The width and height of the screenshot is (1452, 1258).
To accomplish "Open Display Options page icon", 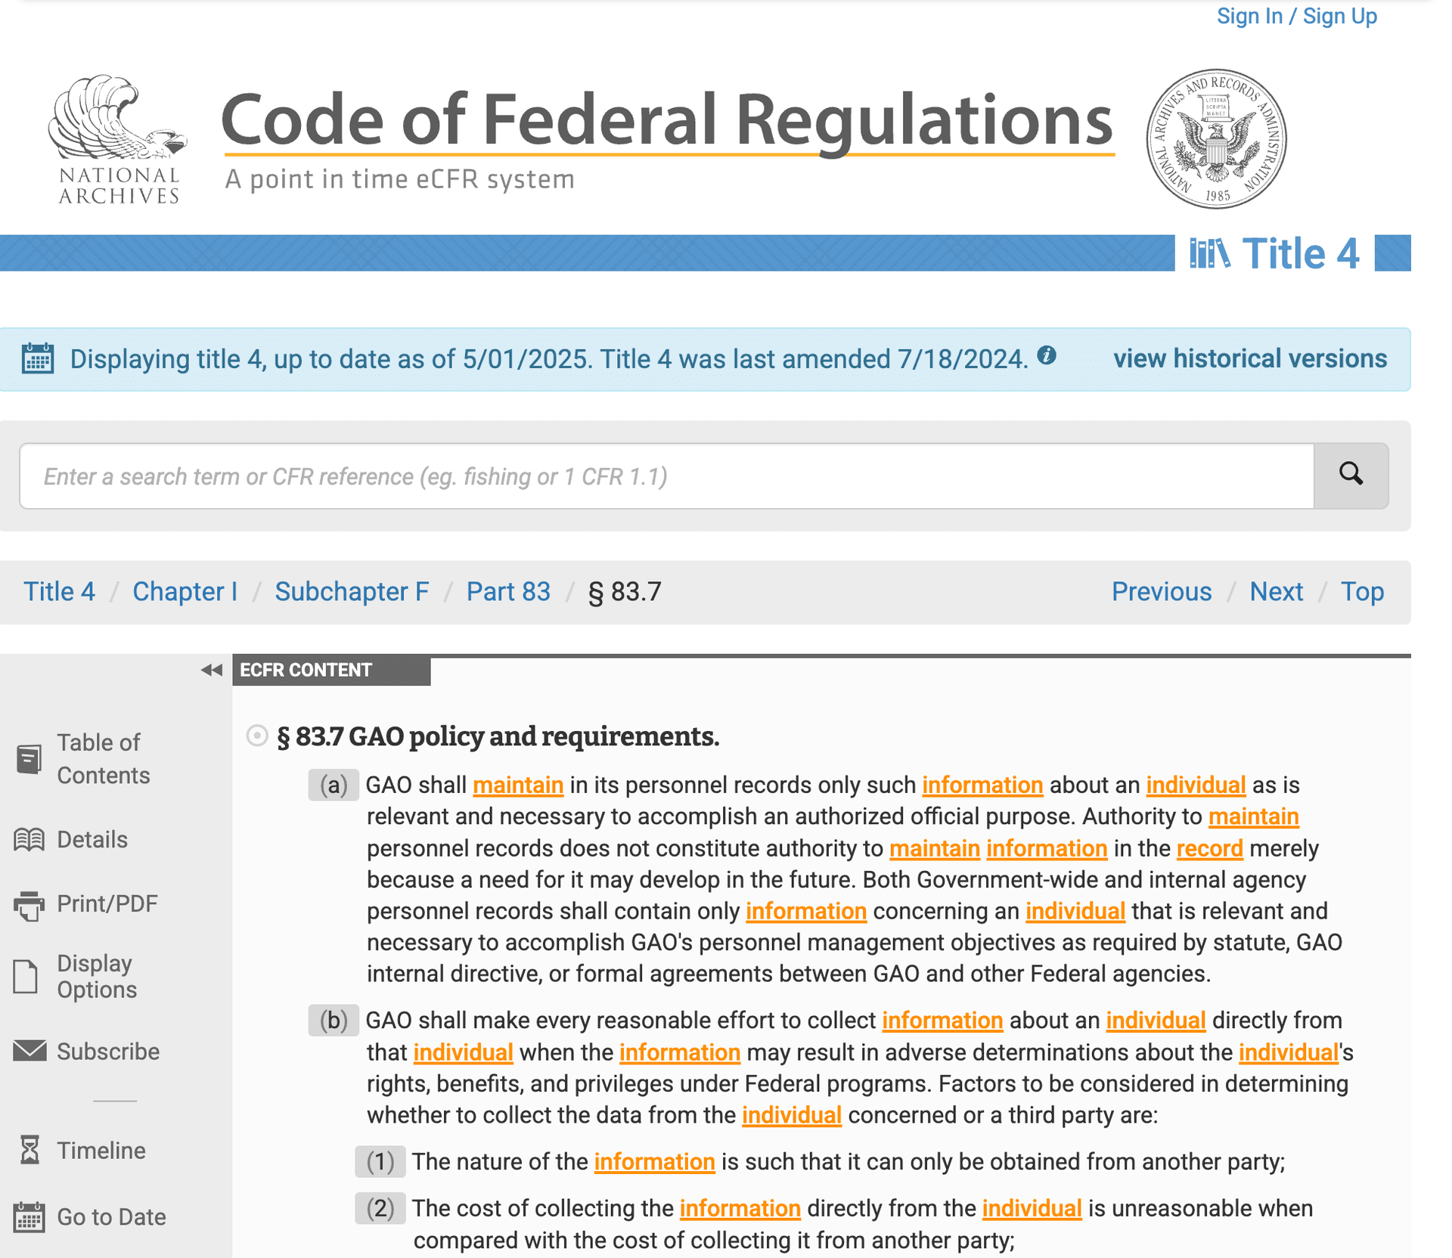I will click(x=26, y=976).
